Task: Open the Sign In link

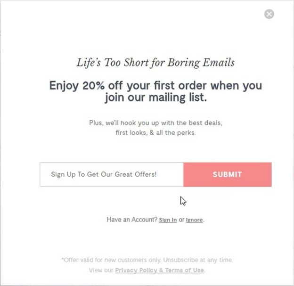Action: click(168, 220)
